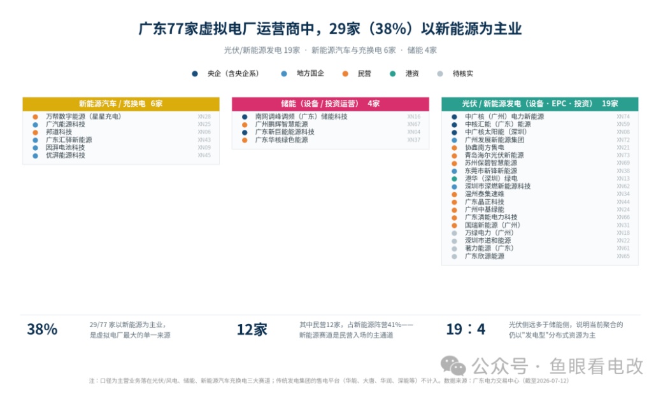Select the pink 储能 4家 header
The image size is (663, 399).
coord(331,104)
